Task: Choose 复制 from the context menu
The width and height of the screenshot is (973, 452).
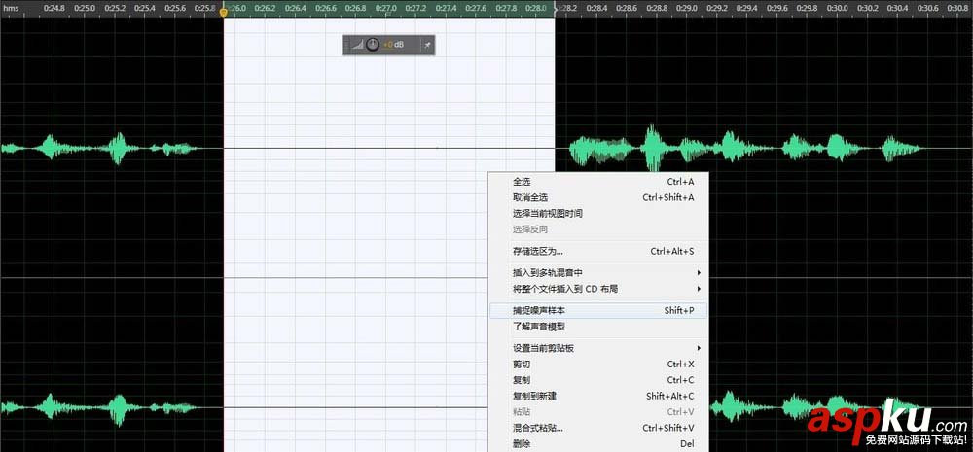Action: coord(598,380)
